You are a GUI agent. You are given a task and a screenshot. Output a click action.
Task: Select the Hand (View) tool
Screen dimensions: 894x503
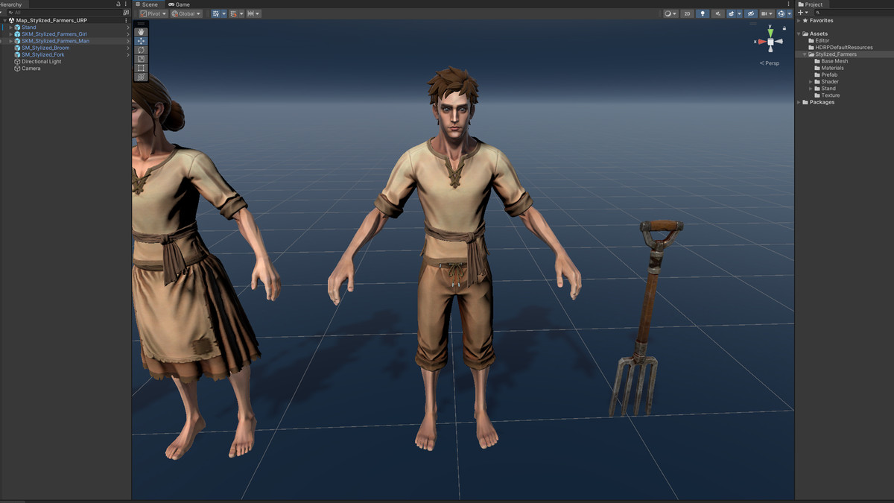[x=141, y=32]
